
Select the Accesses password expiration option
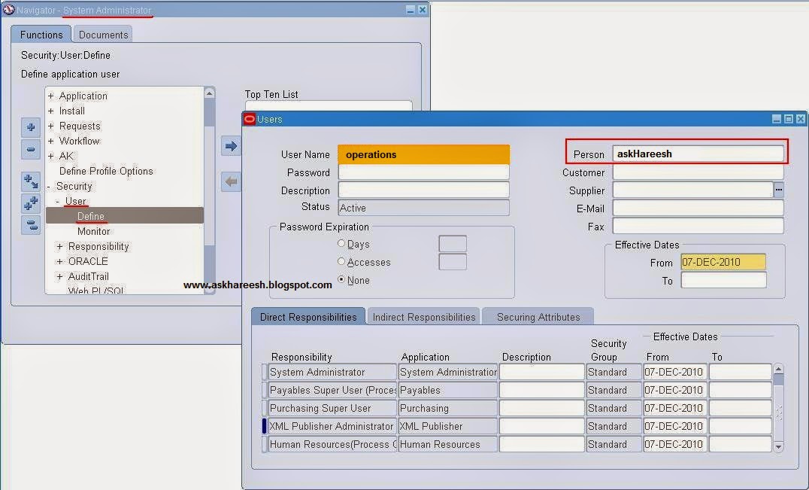click(341, 261)
